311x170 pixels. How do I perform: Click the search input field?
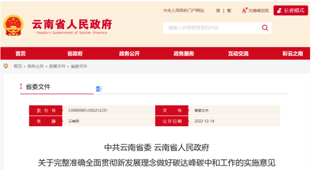212,28
